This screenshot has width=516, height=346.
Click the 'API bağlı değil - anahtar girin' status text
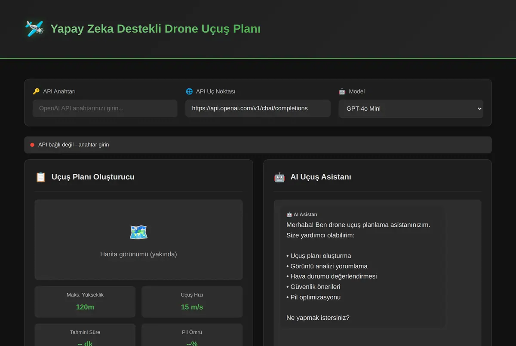click(x=74, y=145)
